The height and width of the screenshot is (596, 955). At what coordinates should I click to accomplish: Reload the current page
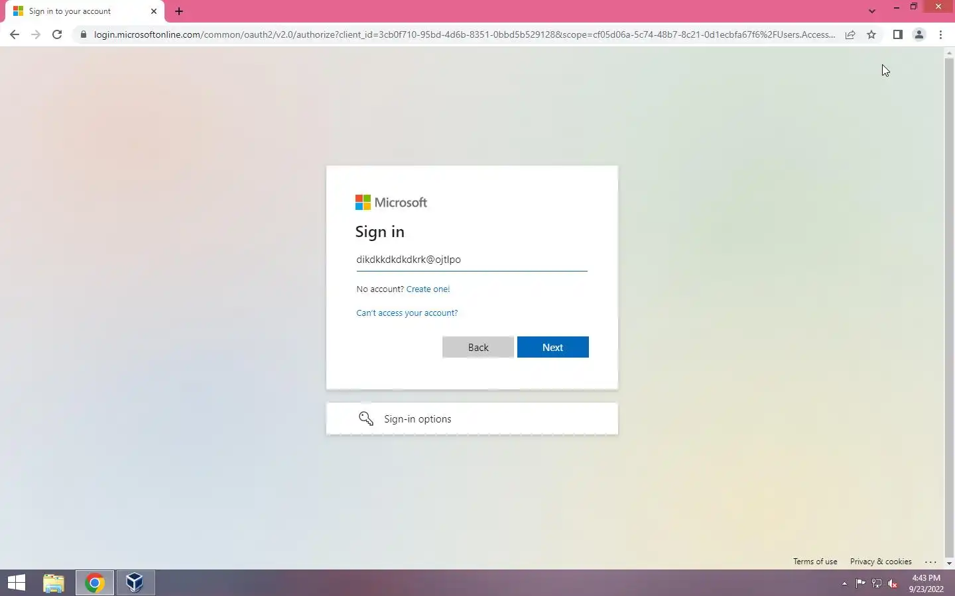[57, 34]
